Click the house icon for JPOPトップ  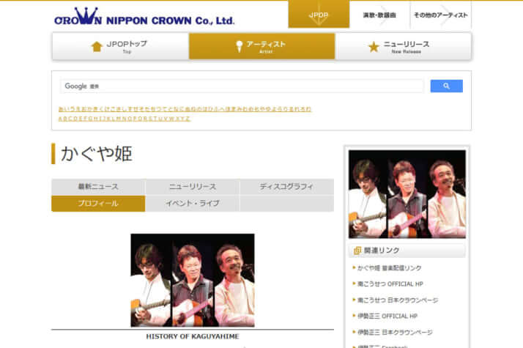[x=97, y=47]
